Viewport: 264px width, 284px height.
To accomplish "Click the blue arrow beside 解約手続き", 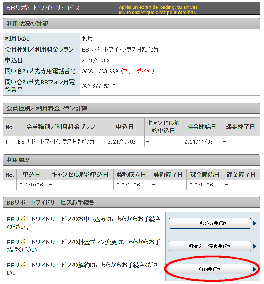I will (x=255, y=269).
